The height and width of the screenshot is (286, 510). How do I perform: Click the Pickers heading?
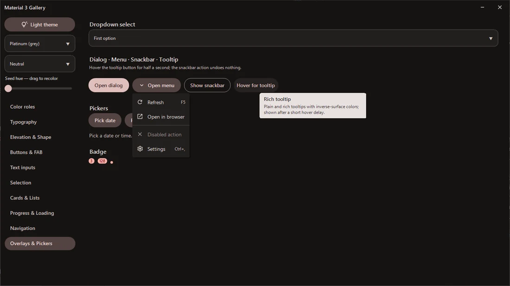99,108
